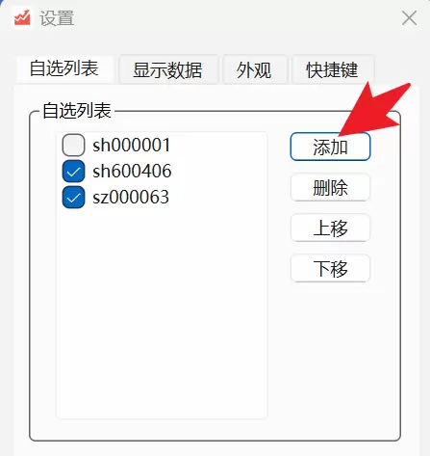
Task: Close the 设置 settings window
Action: pos(409,18)
